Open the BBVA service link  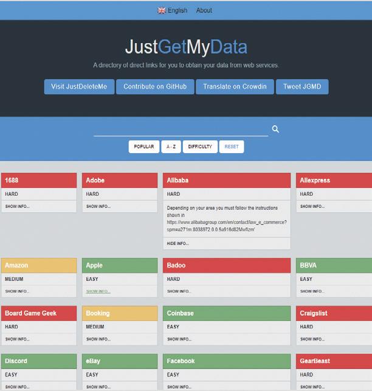pos(334,265)
